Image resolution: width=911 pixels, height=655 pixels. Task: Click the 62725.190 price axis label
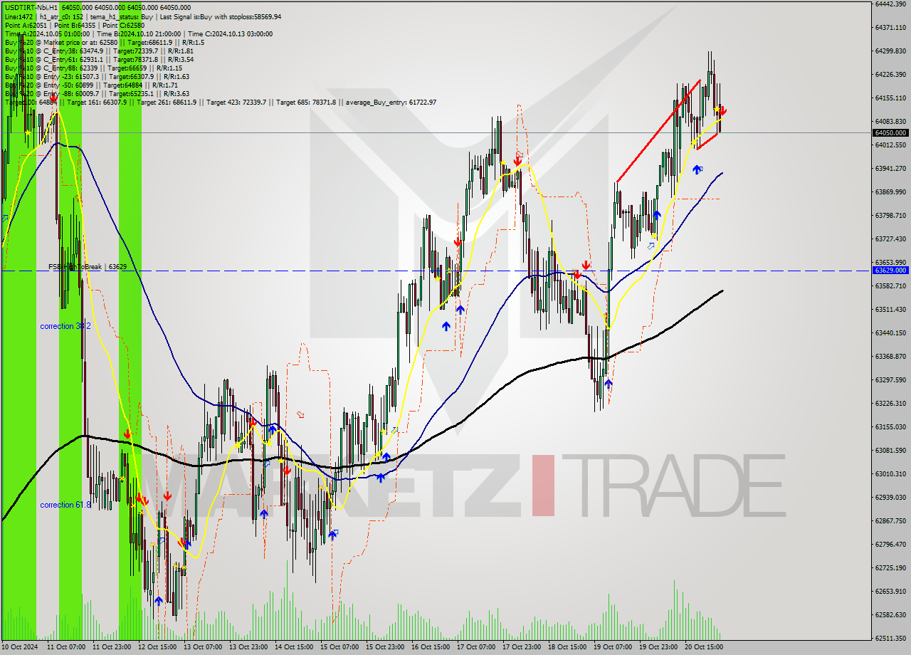coord(890,567)
